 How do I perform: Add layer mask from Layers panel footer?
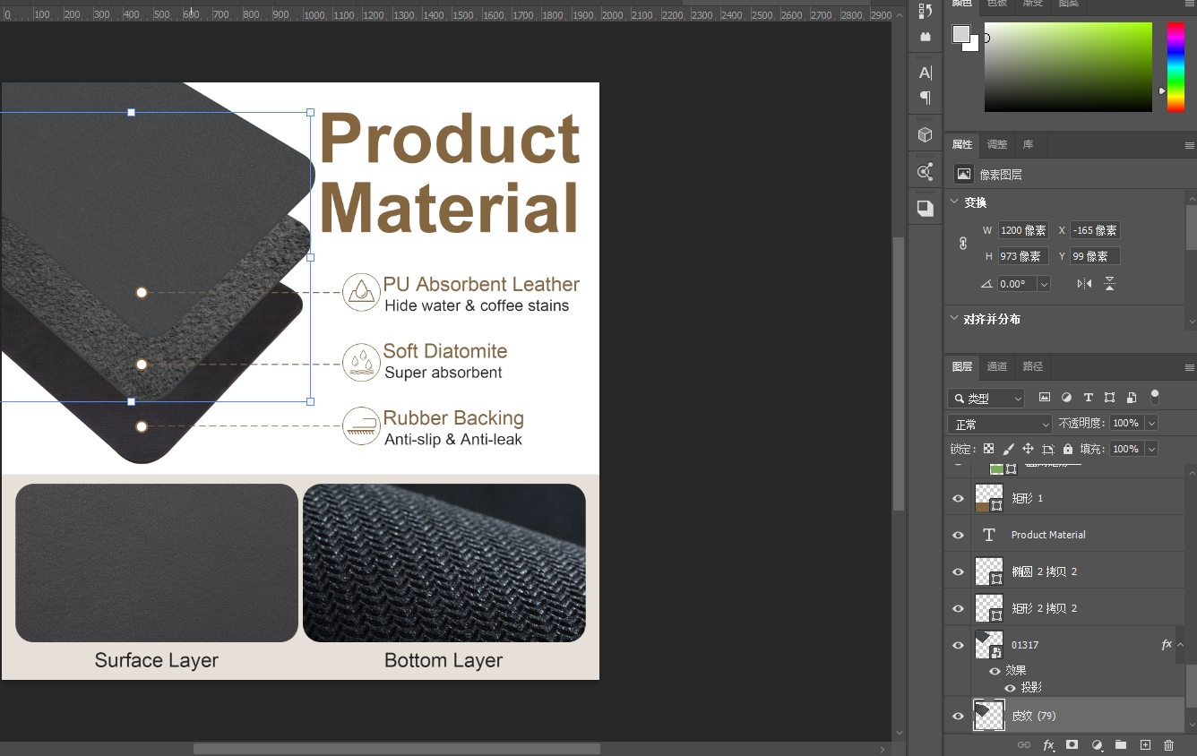(x=1072, y=745)
